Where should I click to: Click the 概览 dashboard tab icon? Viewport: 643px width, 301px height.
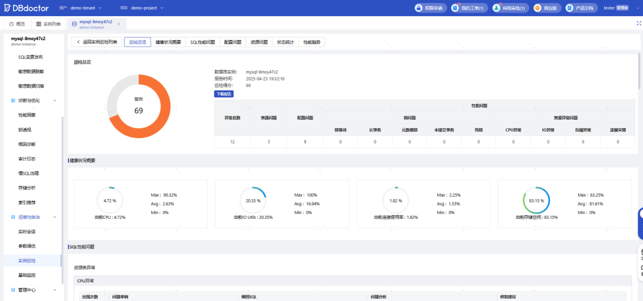[11, 24]
